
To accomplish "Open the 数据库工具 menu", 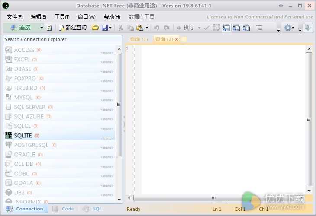I will (141, 17).
